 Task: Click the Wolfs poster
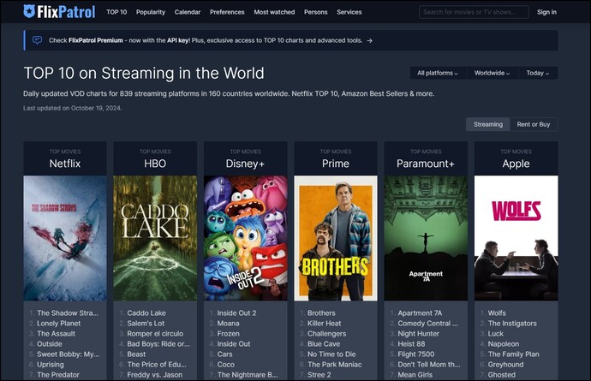[516, 238]
